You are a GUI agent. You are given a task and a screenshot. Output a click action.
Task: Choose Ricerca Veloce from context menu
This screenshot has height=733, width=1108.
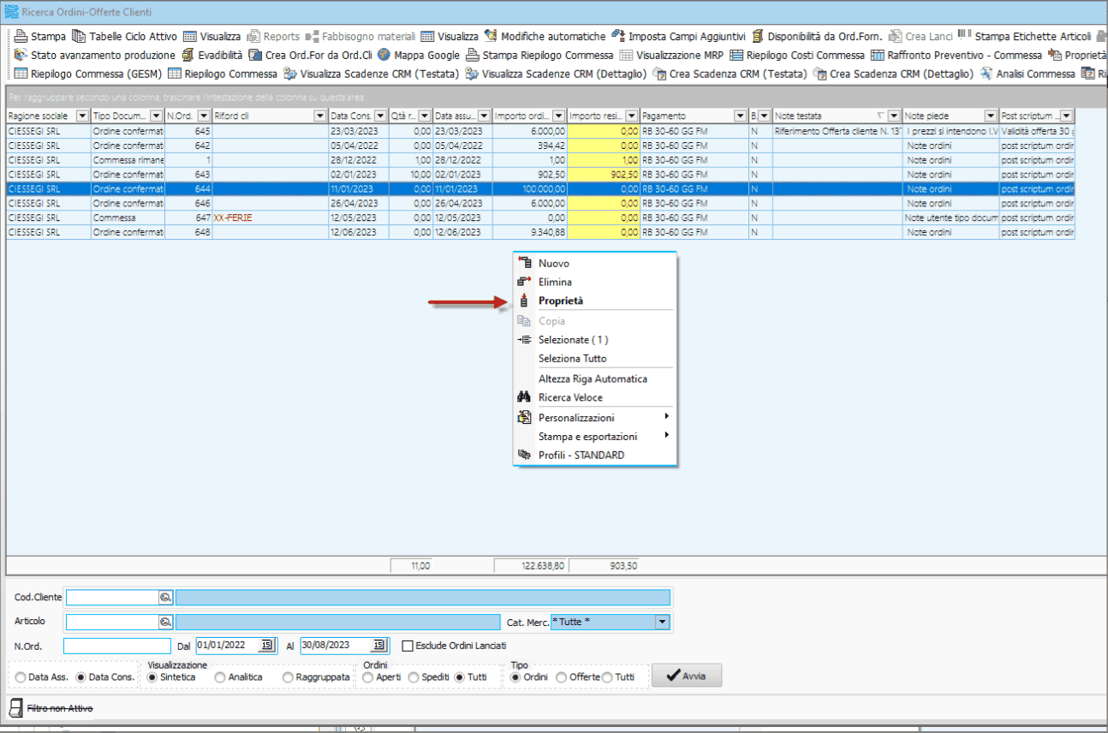point(595,397)
